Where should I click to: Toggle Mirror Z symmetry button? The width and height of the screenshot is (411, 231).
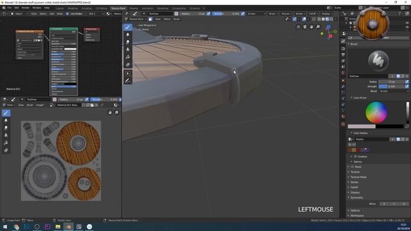coord(404,204)
